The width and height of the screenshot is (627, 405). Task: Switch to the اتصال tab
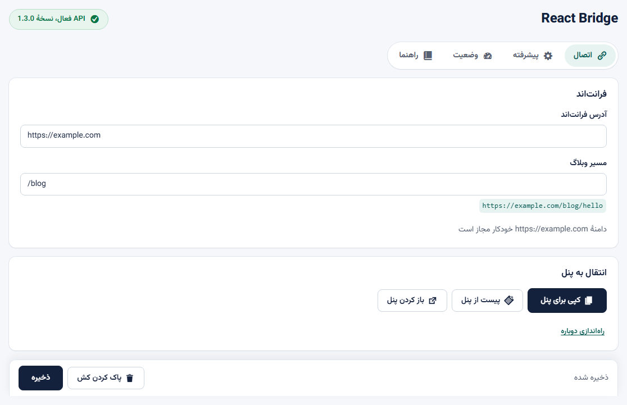coord(590,56)
